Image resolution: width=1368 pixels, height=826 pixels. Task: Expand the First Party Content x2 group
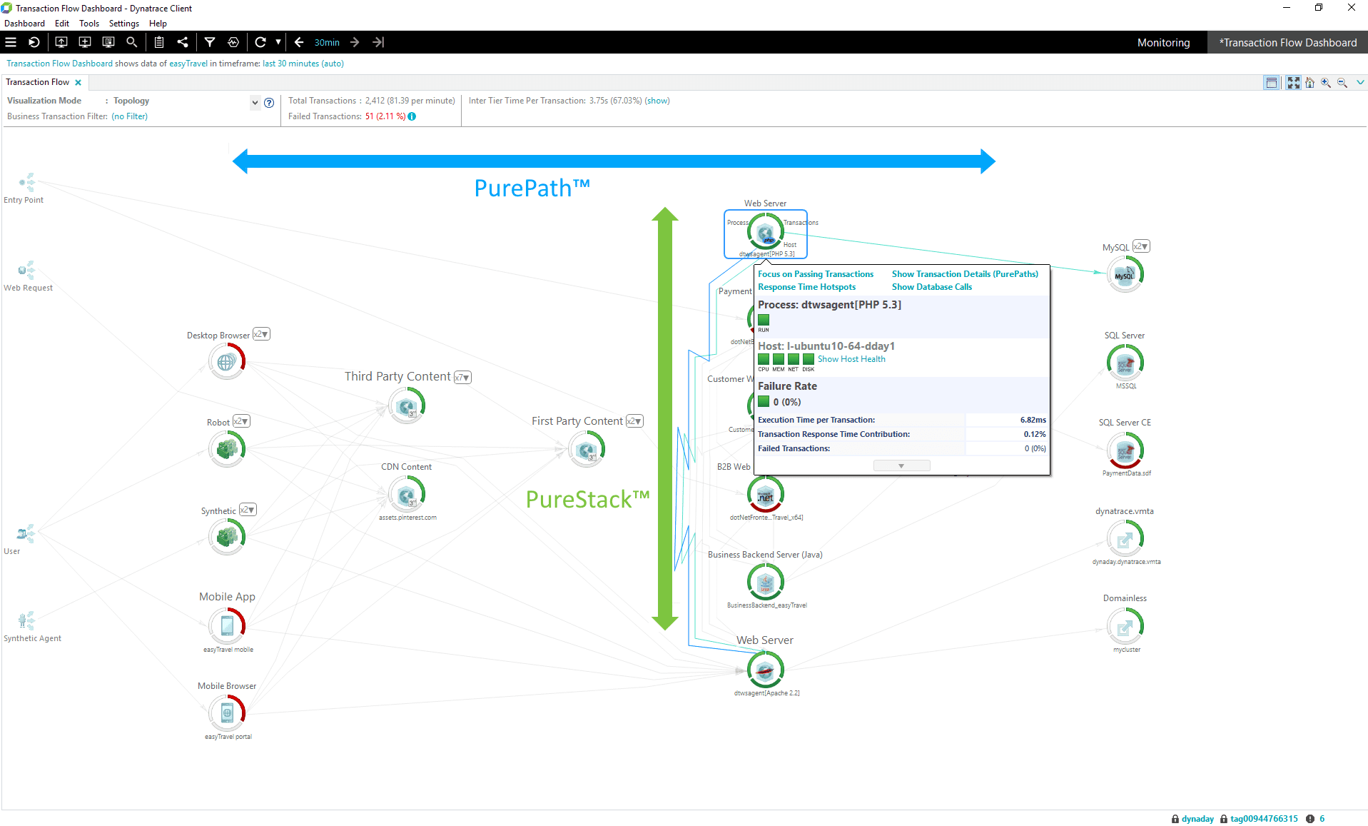[635, 420]
